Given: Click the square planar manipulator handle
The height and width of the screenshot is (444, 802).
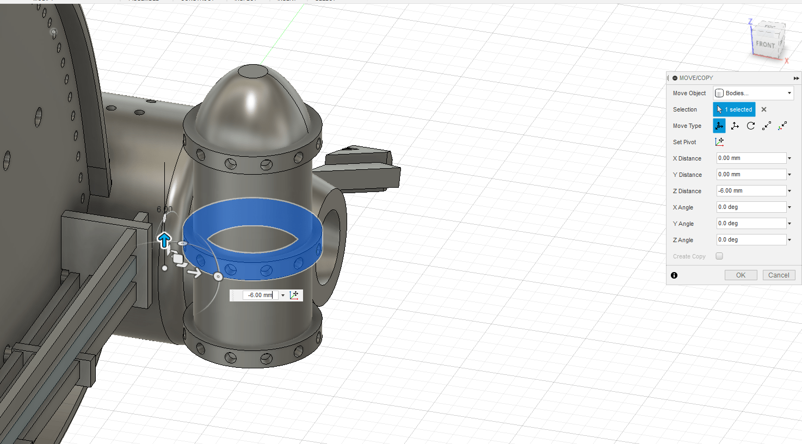Looking at the screenshot, I should [178, 259].
